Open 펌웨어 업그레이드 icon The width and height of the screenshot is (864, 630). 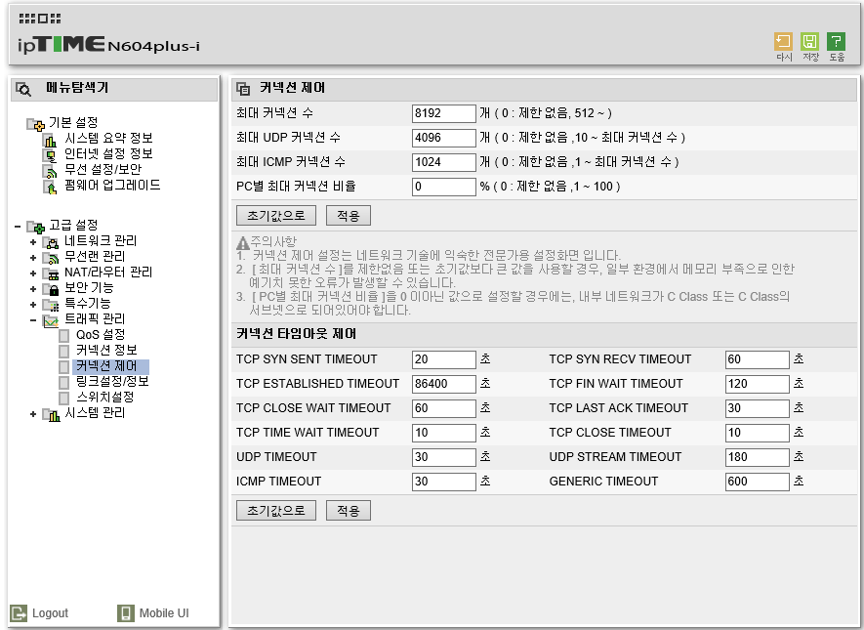(x=50, y=187)
